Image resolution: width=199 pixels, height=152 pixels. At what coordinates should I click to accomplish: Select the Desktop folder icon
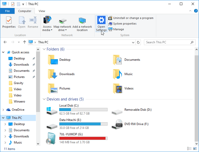(x=53, y=60)
